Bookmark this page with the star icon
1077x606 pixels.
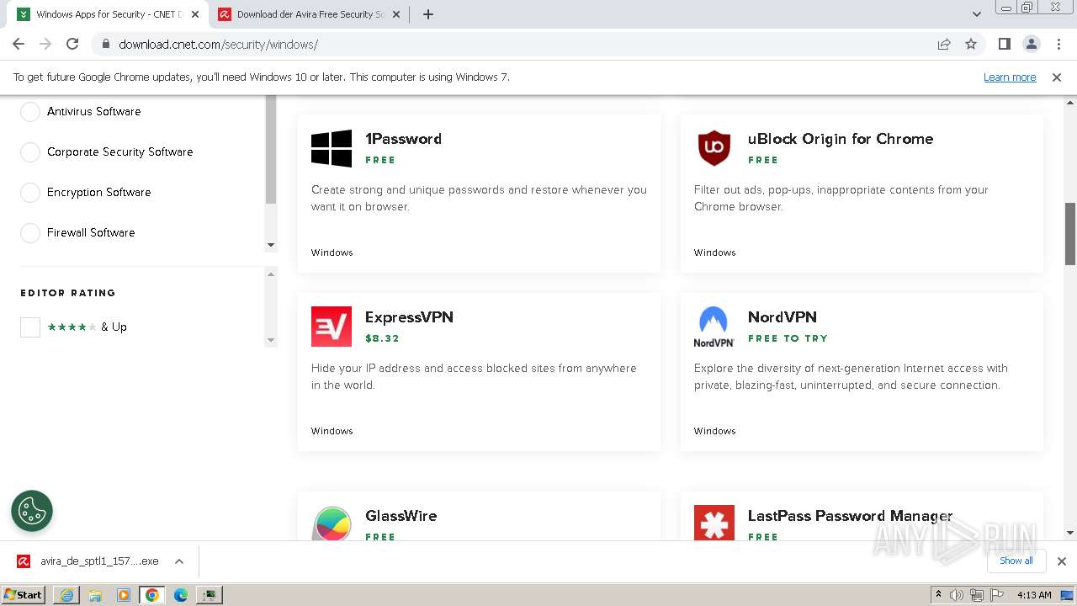pos(971,45)
